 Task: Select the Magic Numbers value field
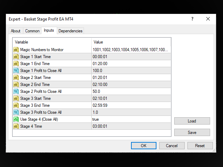click(x=131, y=50)
